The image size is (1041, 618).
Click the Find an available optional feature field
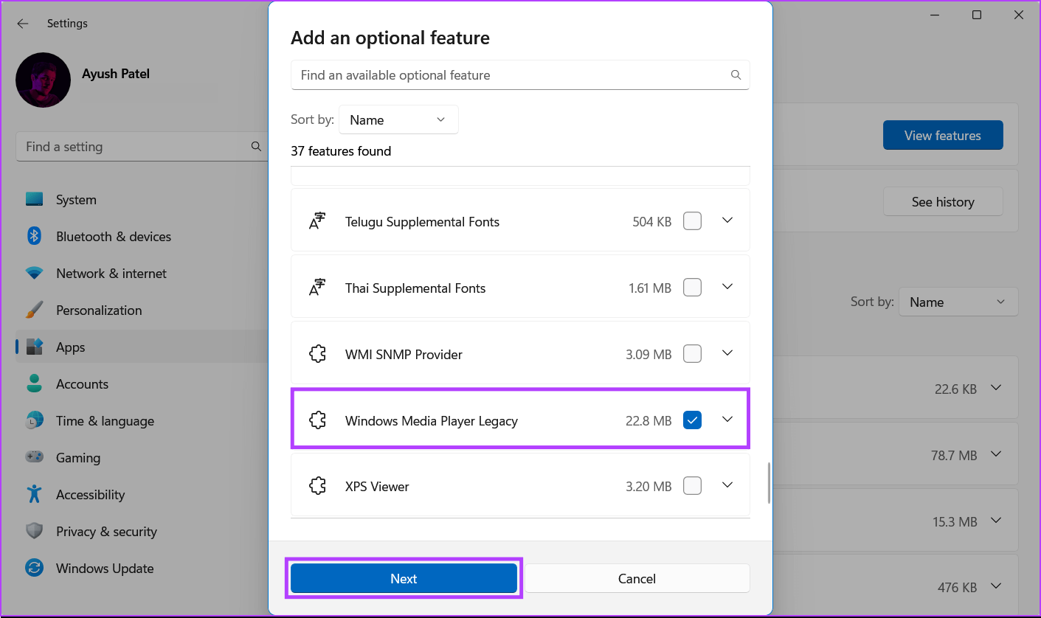520,75
